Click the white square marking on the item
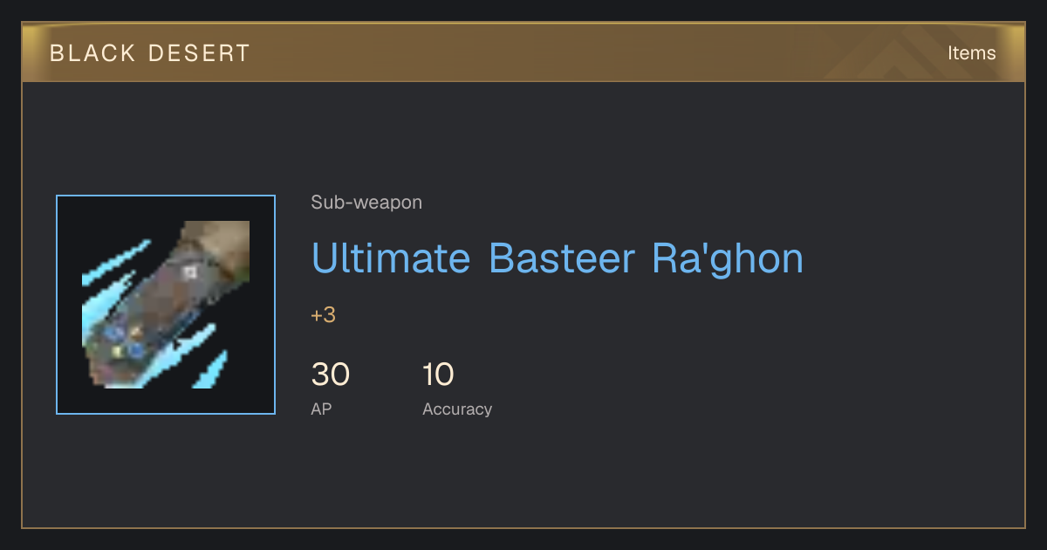The height and width of the screenshot is (550, 1047). pyautogui.click(x=189, y=272)
